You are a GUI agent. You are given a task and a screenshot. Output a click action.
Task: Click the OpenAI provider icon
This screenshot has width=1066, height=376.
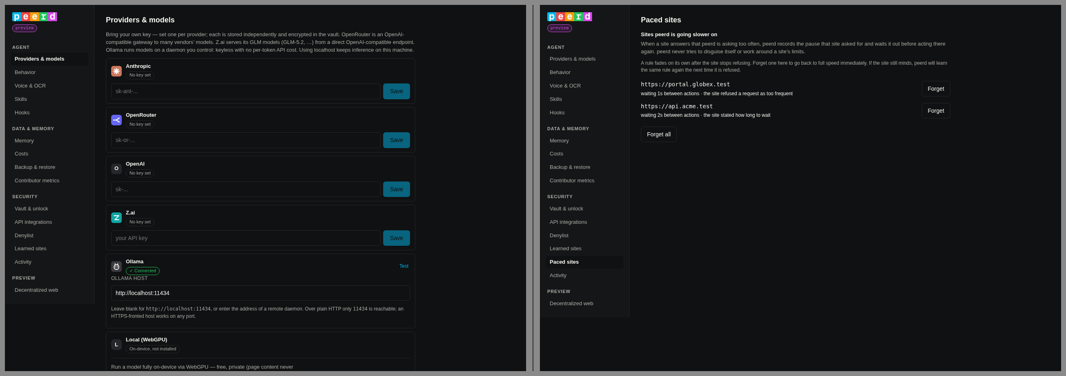[x=116, y=169]
